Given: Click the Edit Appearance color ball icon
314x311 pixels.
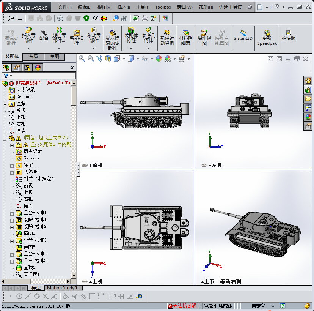Looking at the screenshot, I should coord(159,58).
